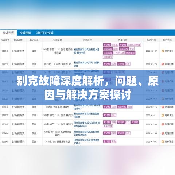Screen dimensions: 175x175
Task: Open the 投诉视频 tab
Action: click(x=25, y=33)
